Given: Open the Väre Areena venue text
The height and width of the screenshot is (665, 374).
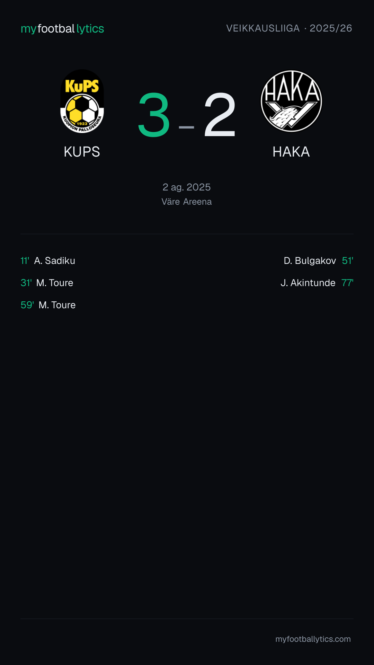Looking at the screenshot, I should 187,202.
